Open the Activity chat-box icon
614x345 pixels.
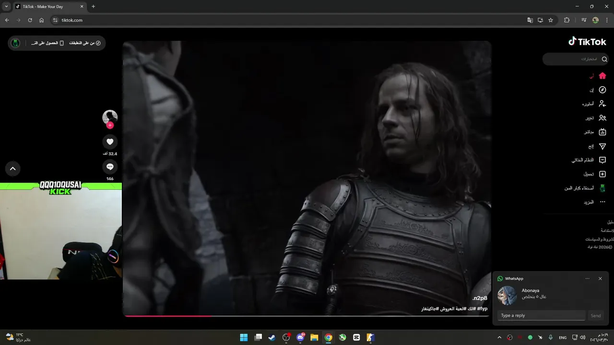(602, 160)
